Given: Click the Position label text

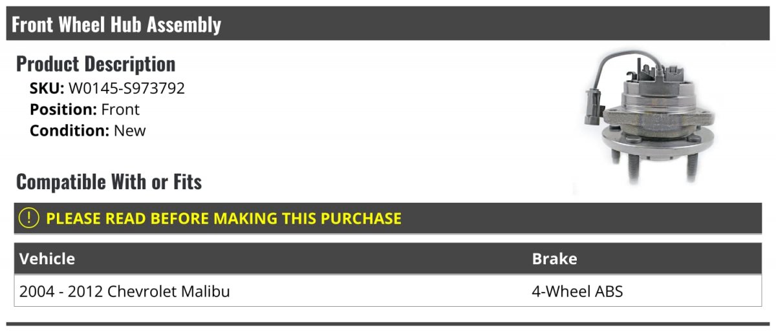Looking at the screenshot, I should pos(63,110).
